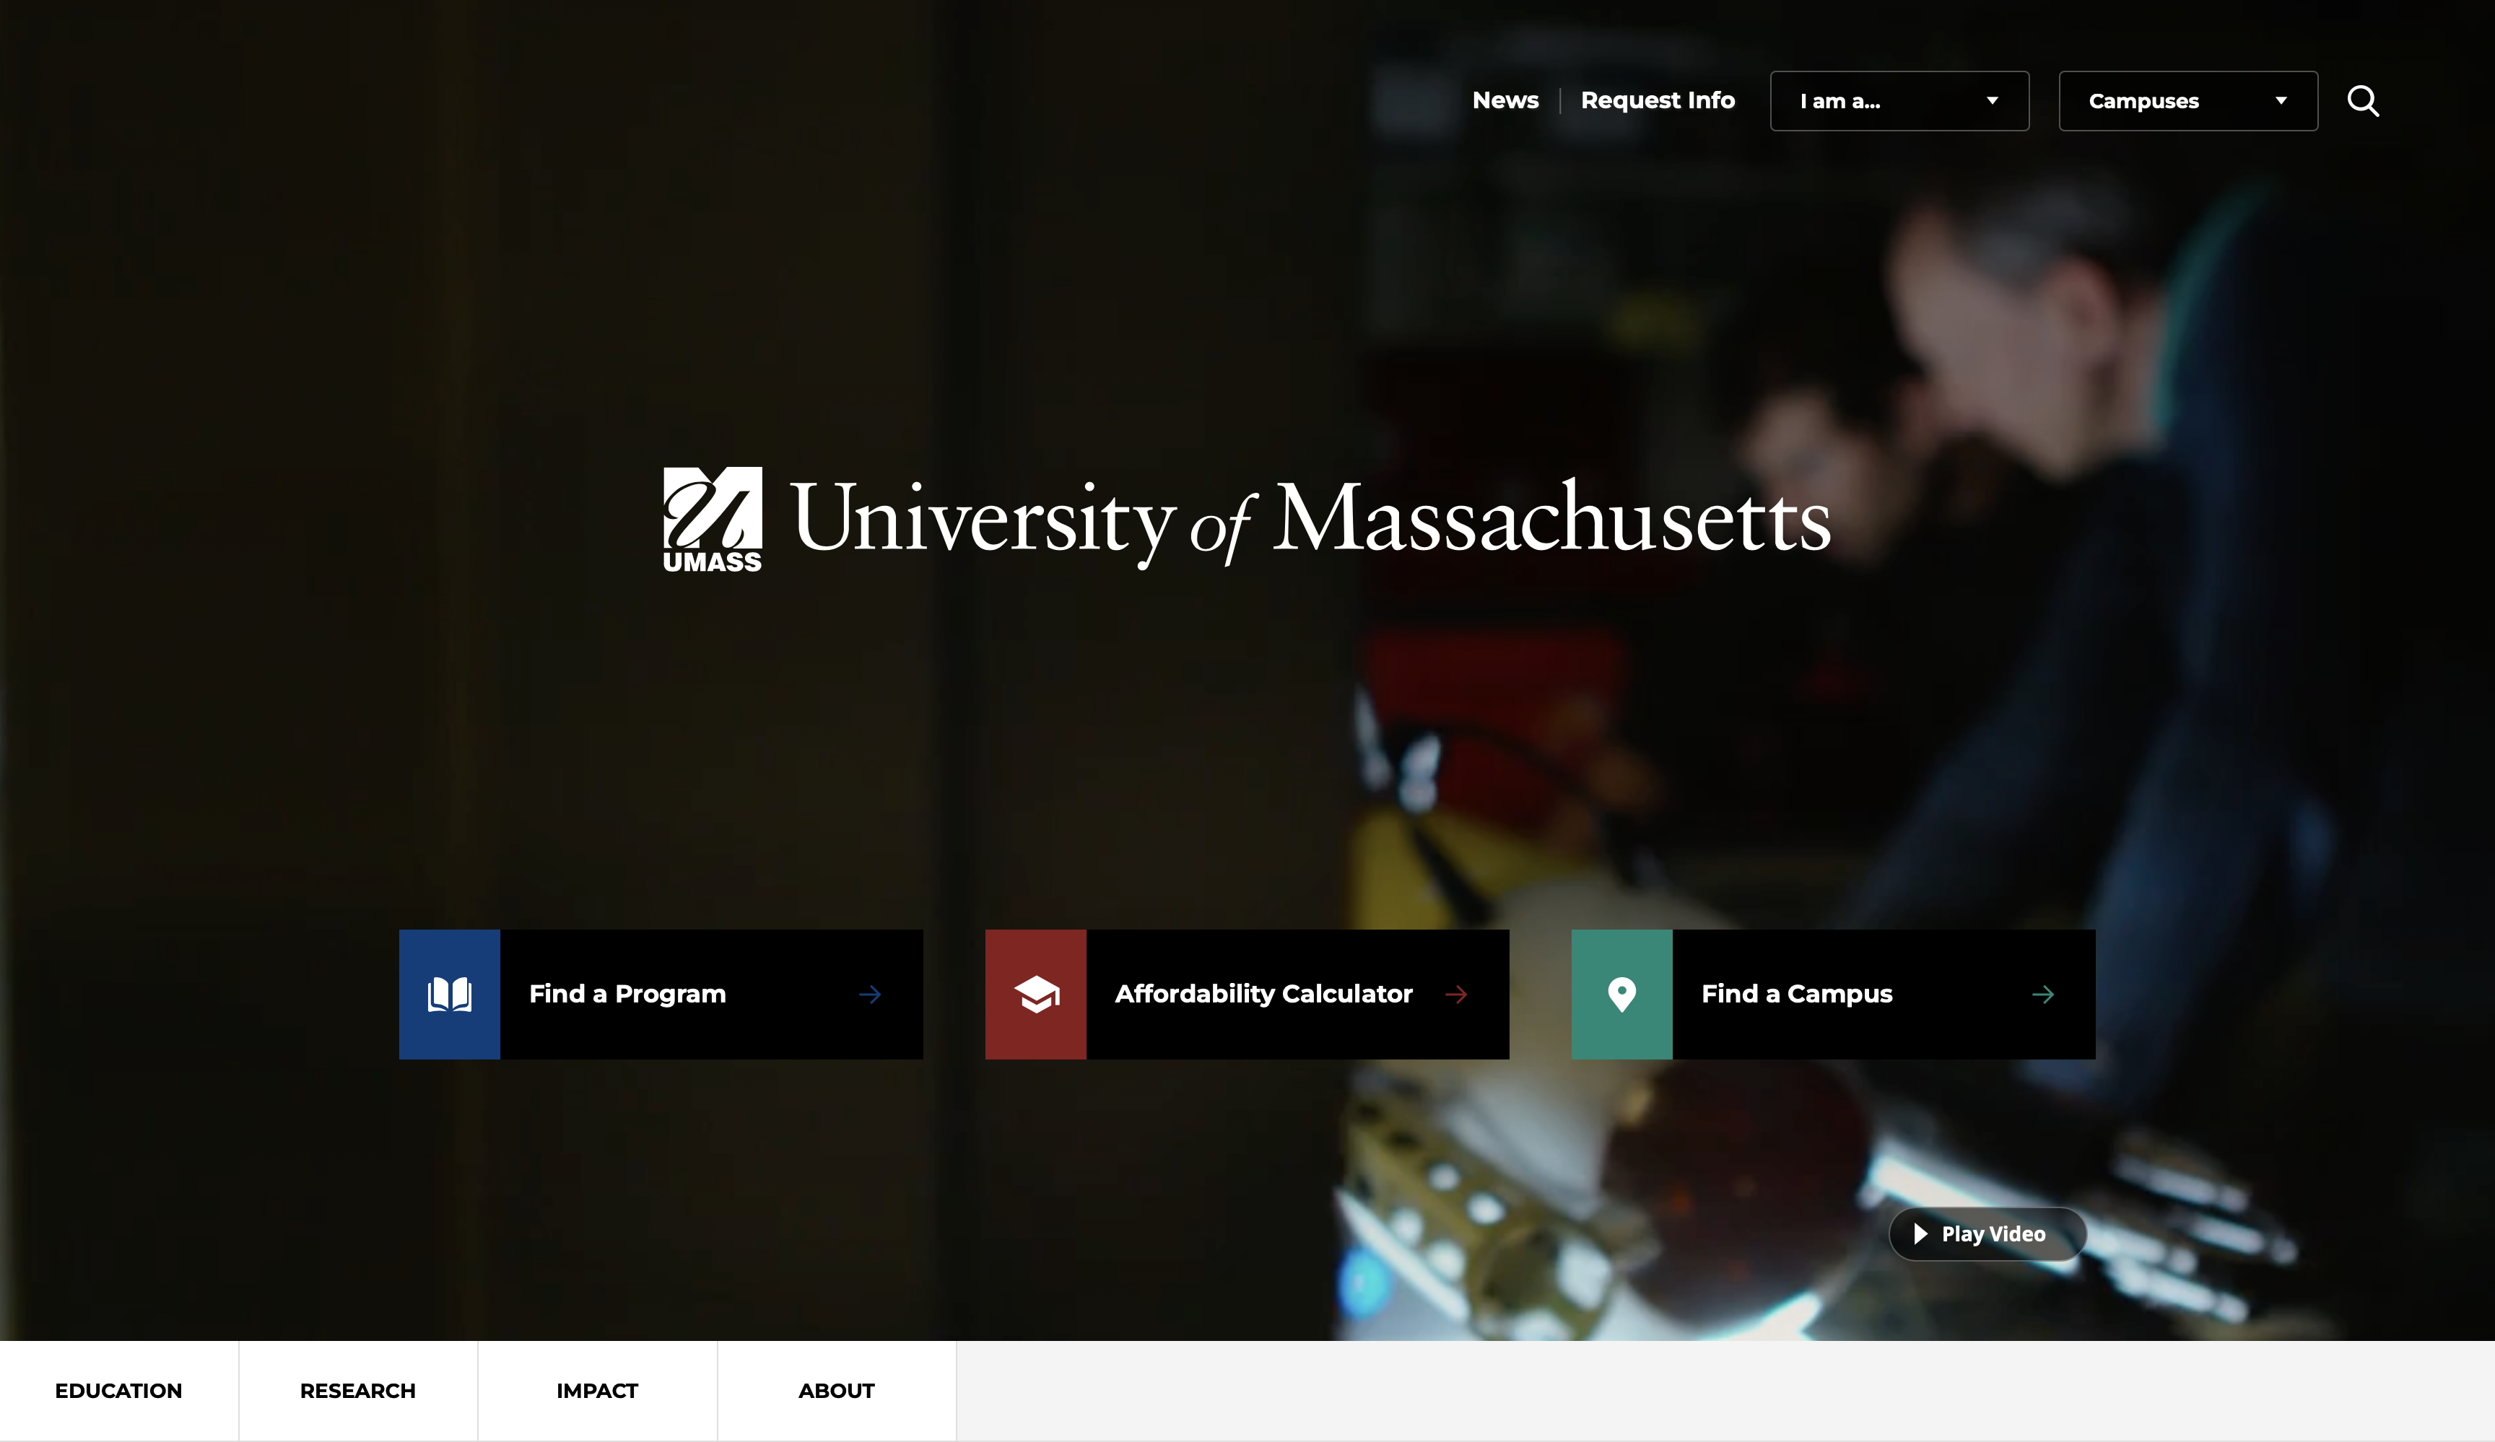
Task: Click the News link
Action: (x=1505, y=101)
